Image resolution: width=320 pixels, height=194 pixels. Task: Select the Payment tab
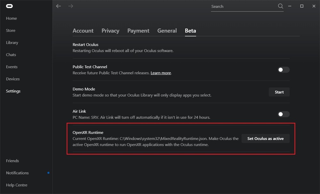tap(138, 31)
